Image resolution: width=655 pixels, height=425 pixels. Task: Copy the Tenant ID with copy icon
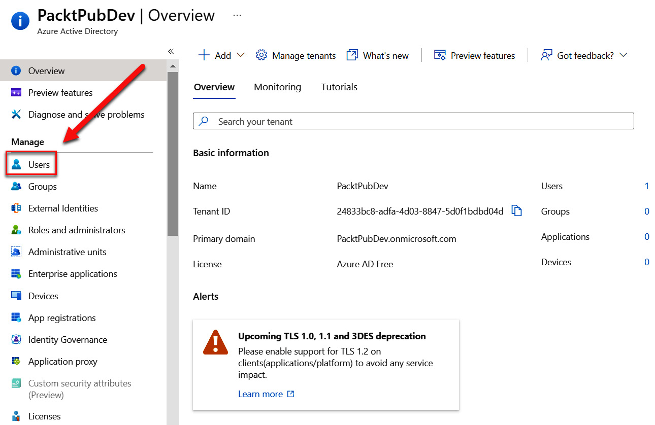(516, 210)
